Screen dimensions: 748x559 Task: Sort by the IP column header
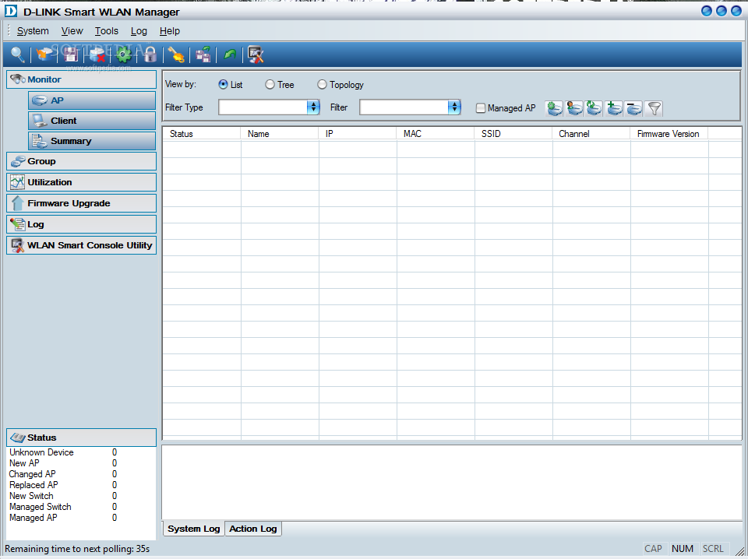point(358,133)
